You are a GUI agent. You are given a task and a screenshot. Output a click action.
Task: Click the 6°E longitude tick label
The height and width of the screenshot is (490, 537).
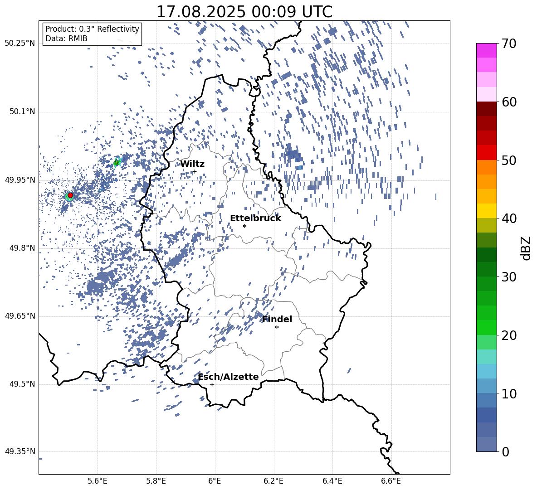click(215, 481)
